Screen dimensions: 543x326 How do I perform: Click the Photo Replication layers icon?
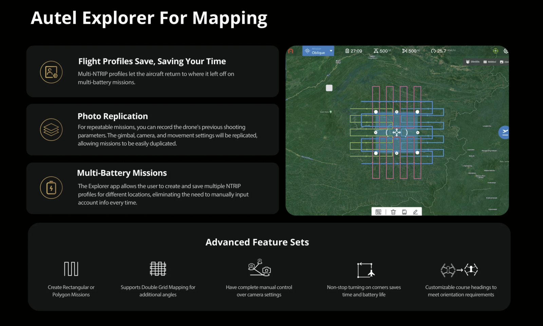tap(51, 130)
